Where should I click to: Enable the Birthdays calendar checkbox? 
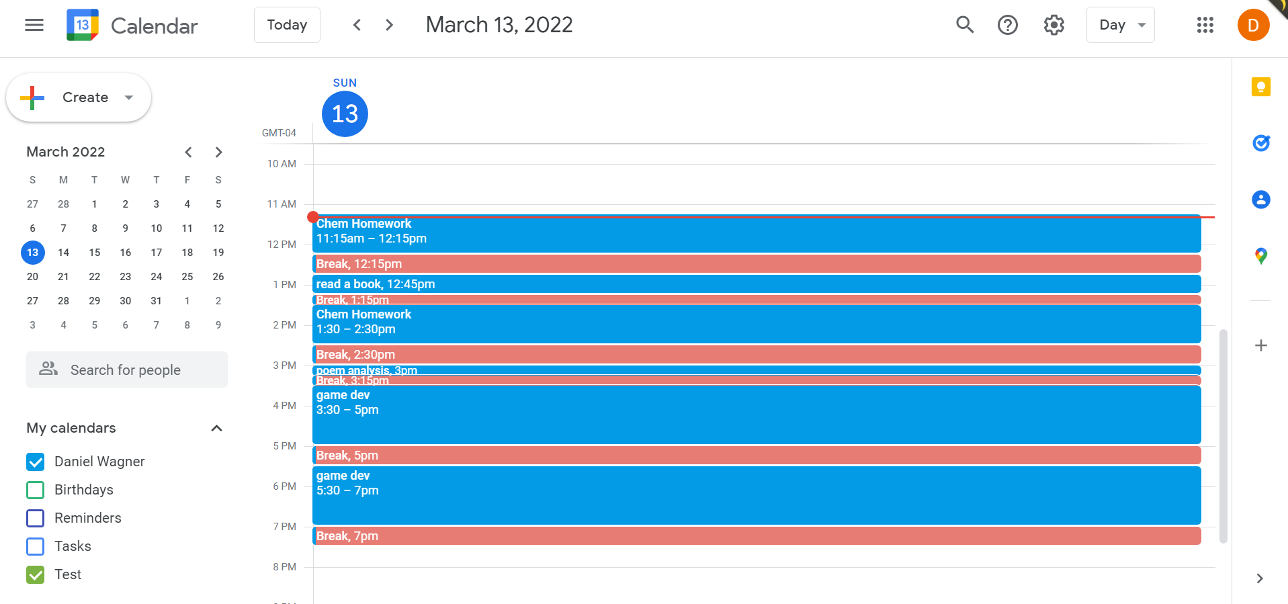pyautogui.click(x=36, y=490)
